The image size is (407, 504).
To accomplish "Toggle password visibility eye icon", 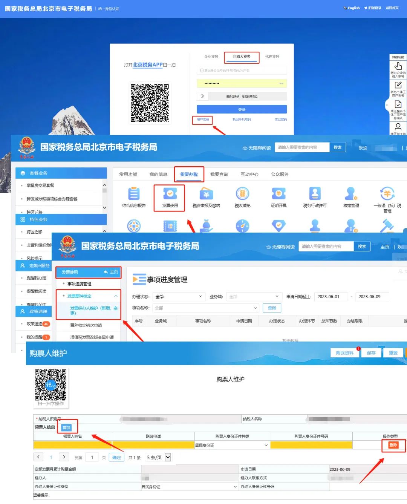I will pos(281,83).
